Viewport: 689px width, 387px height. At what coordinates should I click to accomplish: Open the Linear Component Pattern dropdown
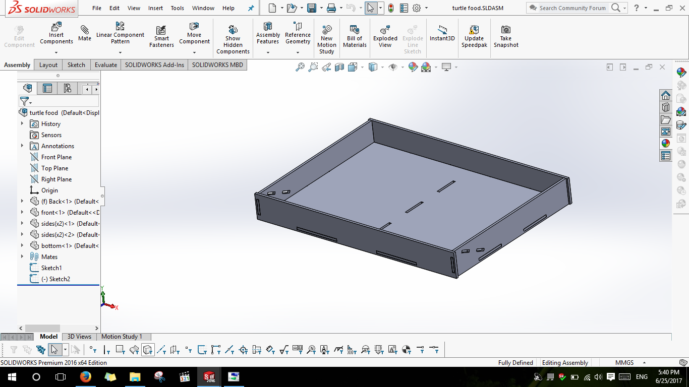(x=120, y=52)
